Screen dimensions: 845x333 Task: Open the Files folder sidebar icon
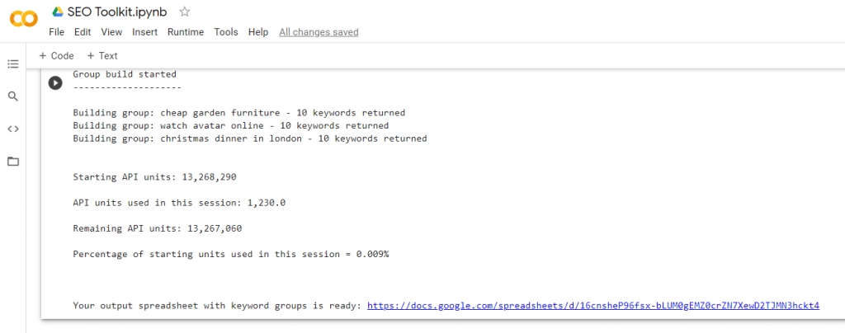pos(13,162)
